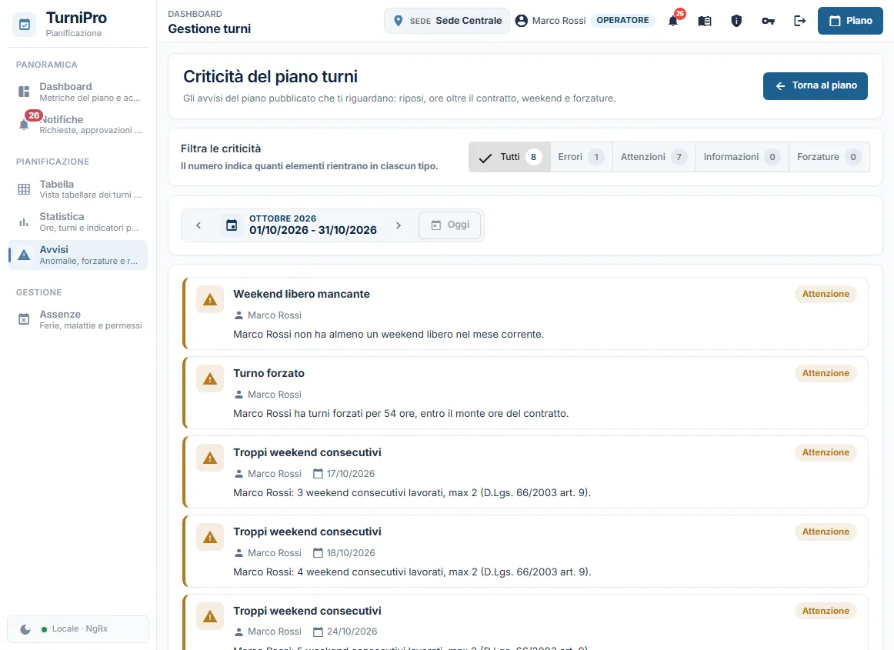Open the guide book icon in the header
Image resolution: width=894 pixels, height=650 pixels.
(x=705, y=21)
